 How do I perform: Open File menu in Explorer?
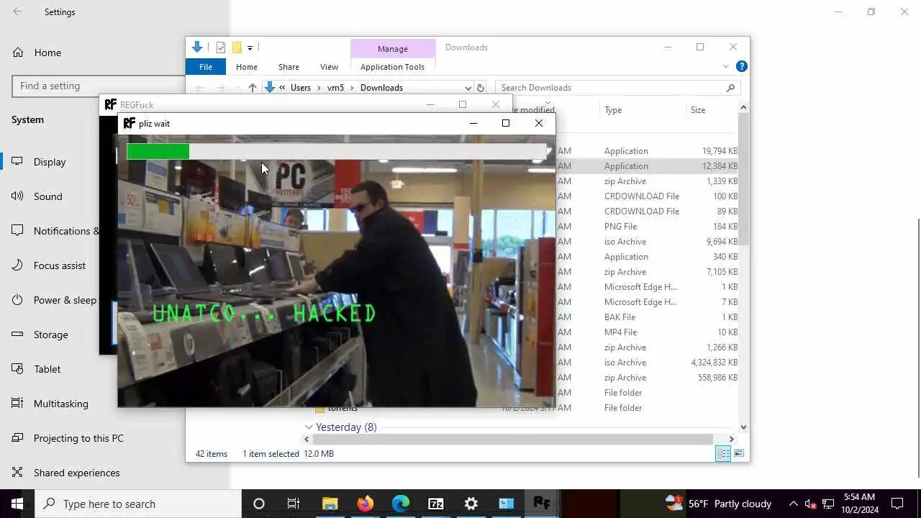click(x=206, y=67)
